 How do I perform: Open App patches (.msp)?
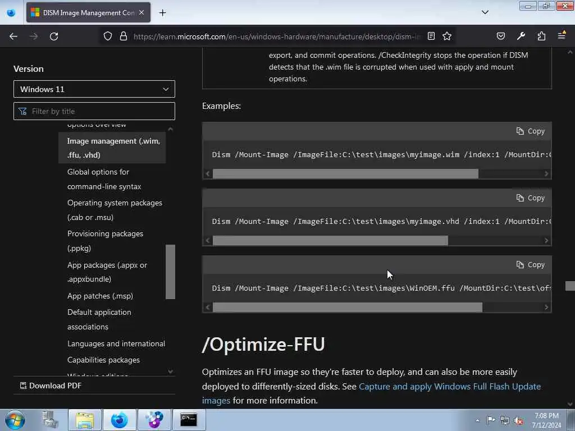pyautogui.click(x=100, y=296)
